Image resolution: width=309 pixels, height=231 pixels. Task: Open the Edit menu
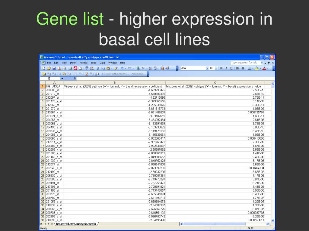pos(56,63)
